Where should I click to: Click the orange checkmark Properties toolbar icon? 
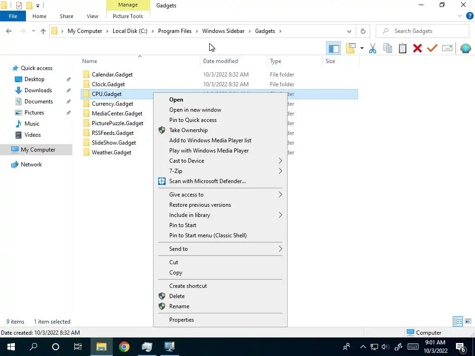432,48
